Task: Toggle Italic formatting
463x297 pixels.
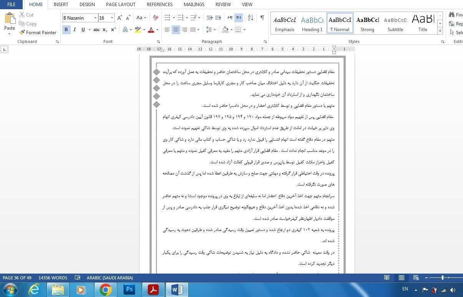Action: tap(75, 30)
